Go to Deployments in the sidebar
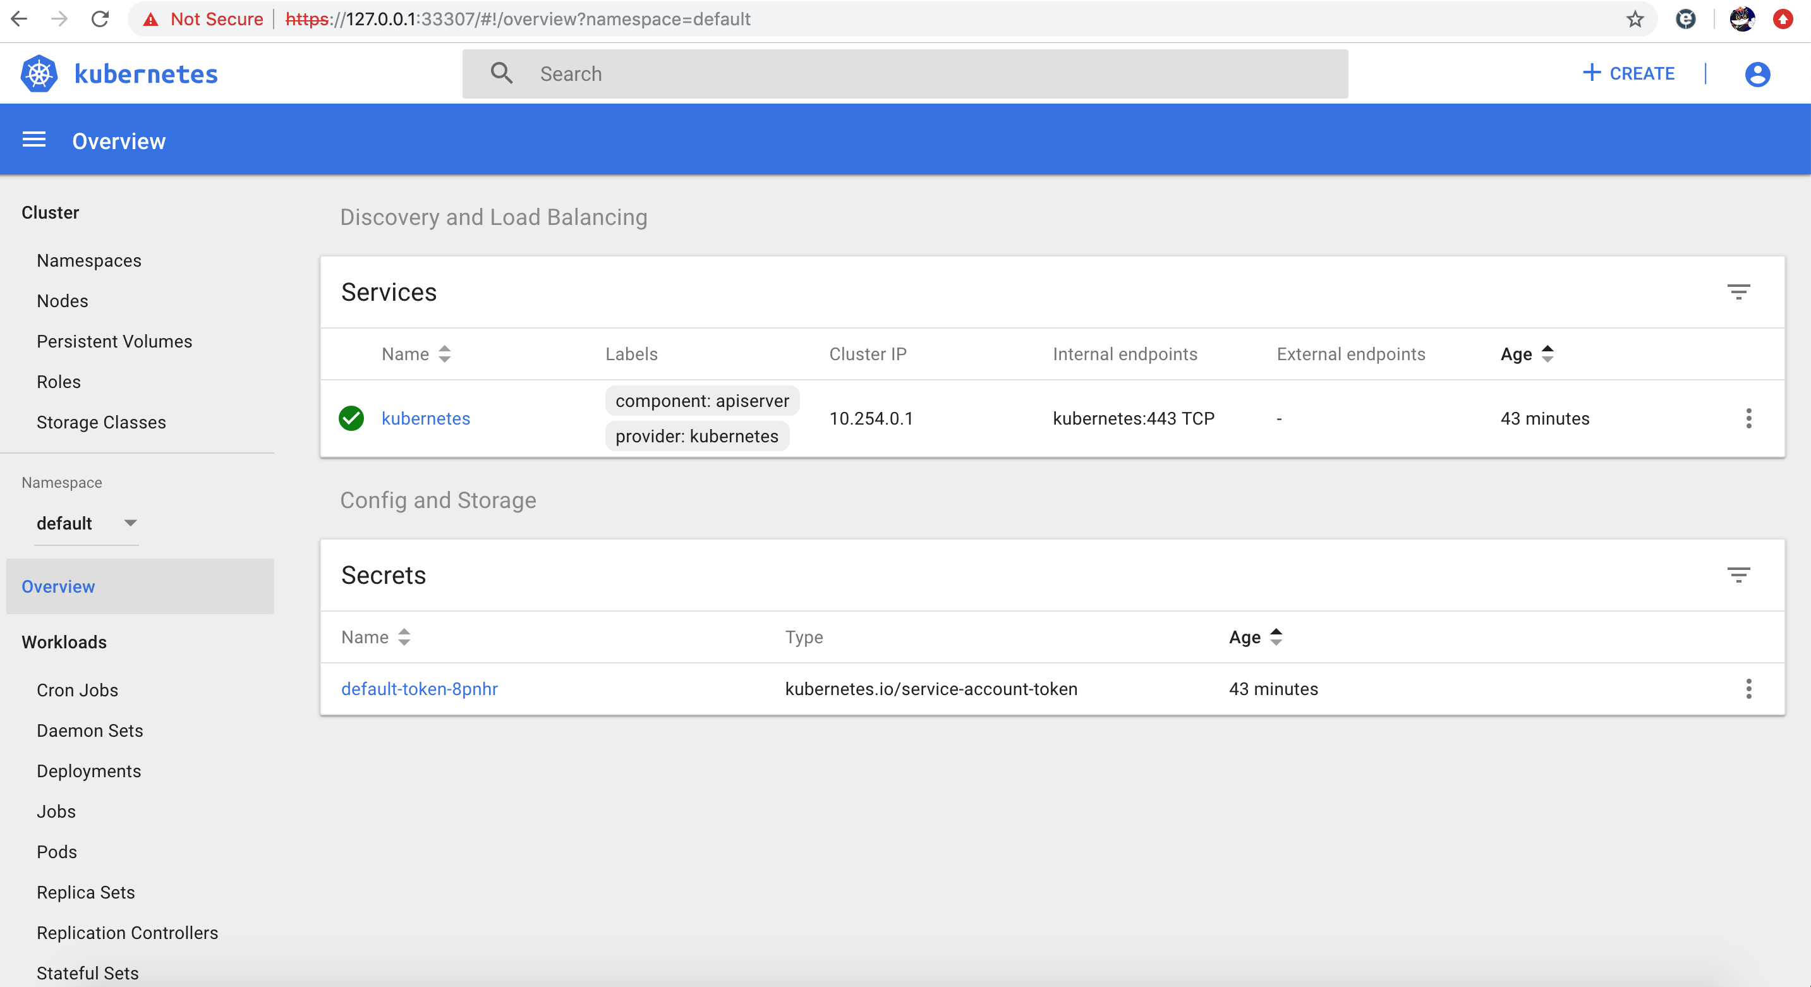 click(88, 770)
